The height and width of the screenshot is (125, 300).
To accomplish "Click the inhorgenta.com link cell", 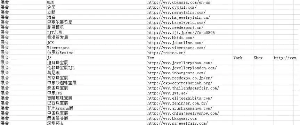I will coord(190,73).
